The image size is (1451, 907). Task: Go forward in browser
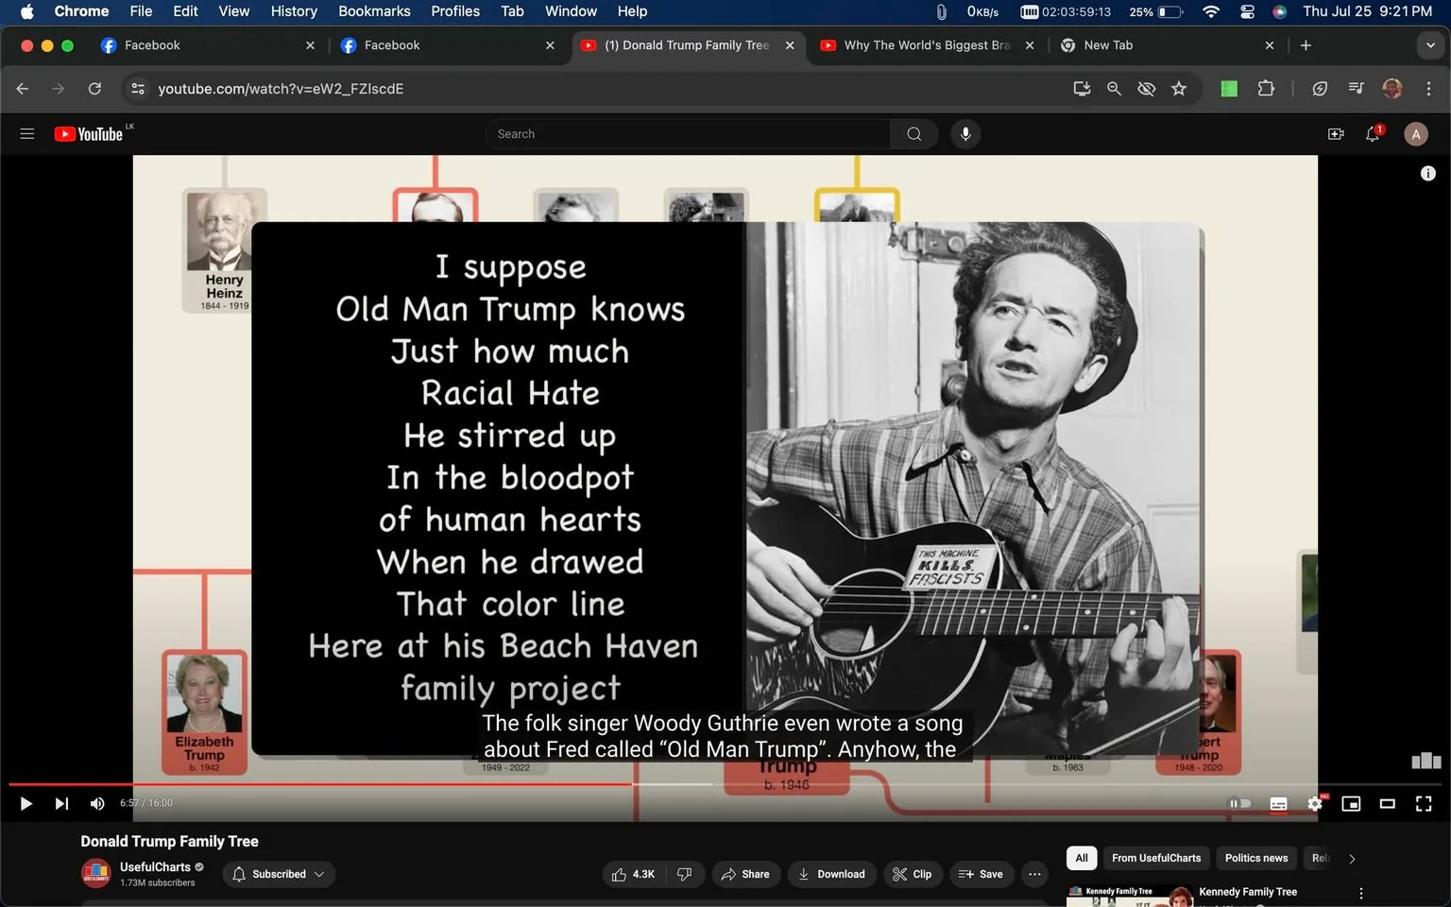tap(59, 89)
